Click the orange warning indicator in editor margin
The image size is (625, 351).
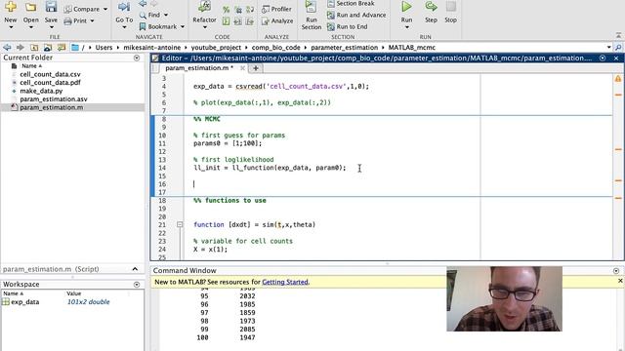618,79
